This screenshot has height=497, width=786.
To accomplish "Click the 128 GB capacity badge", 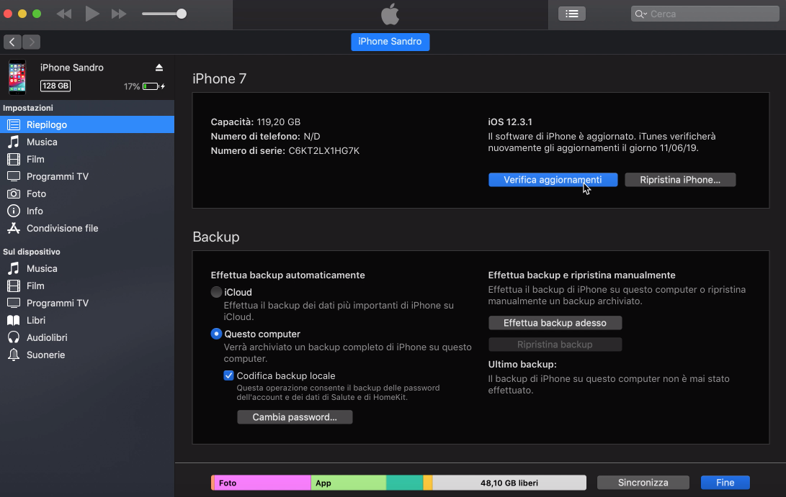I will pyautogui.click(x=55, y=86).
